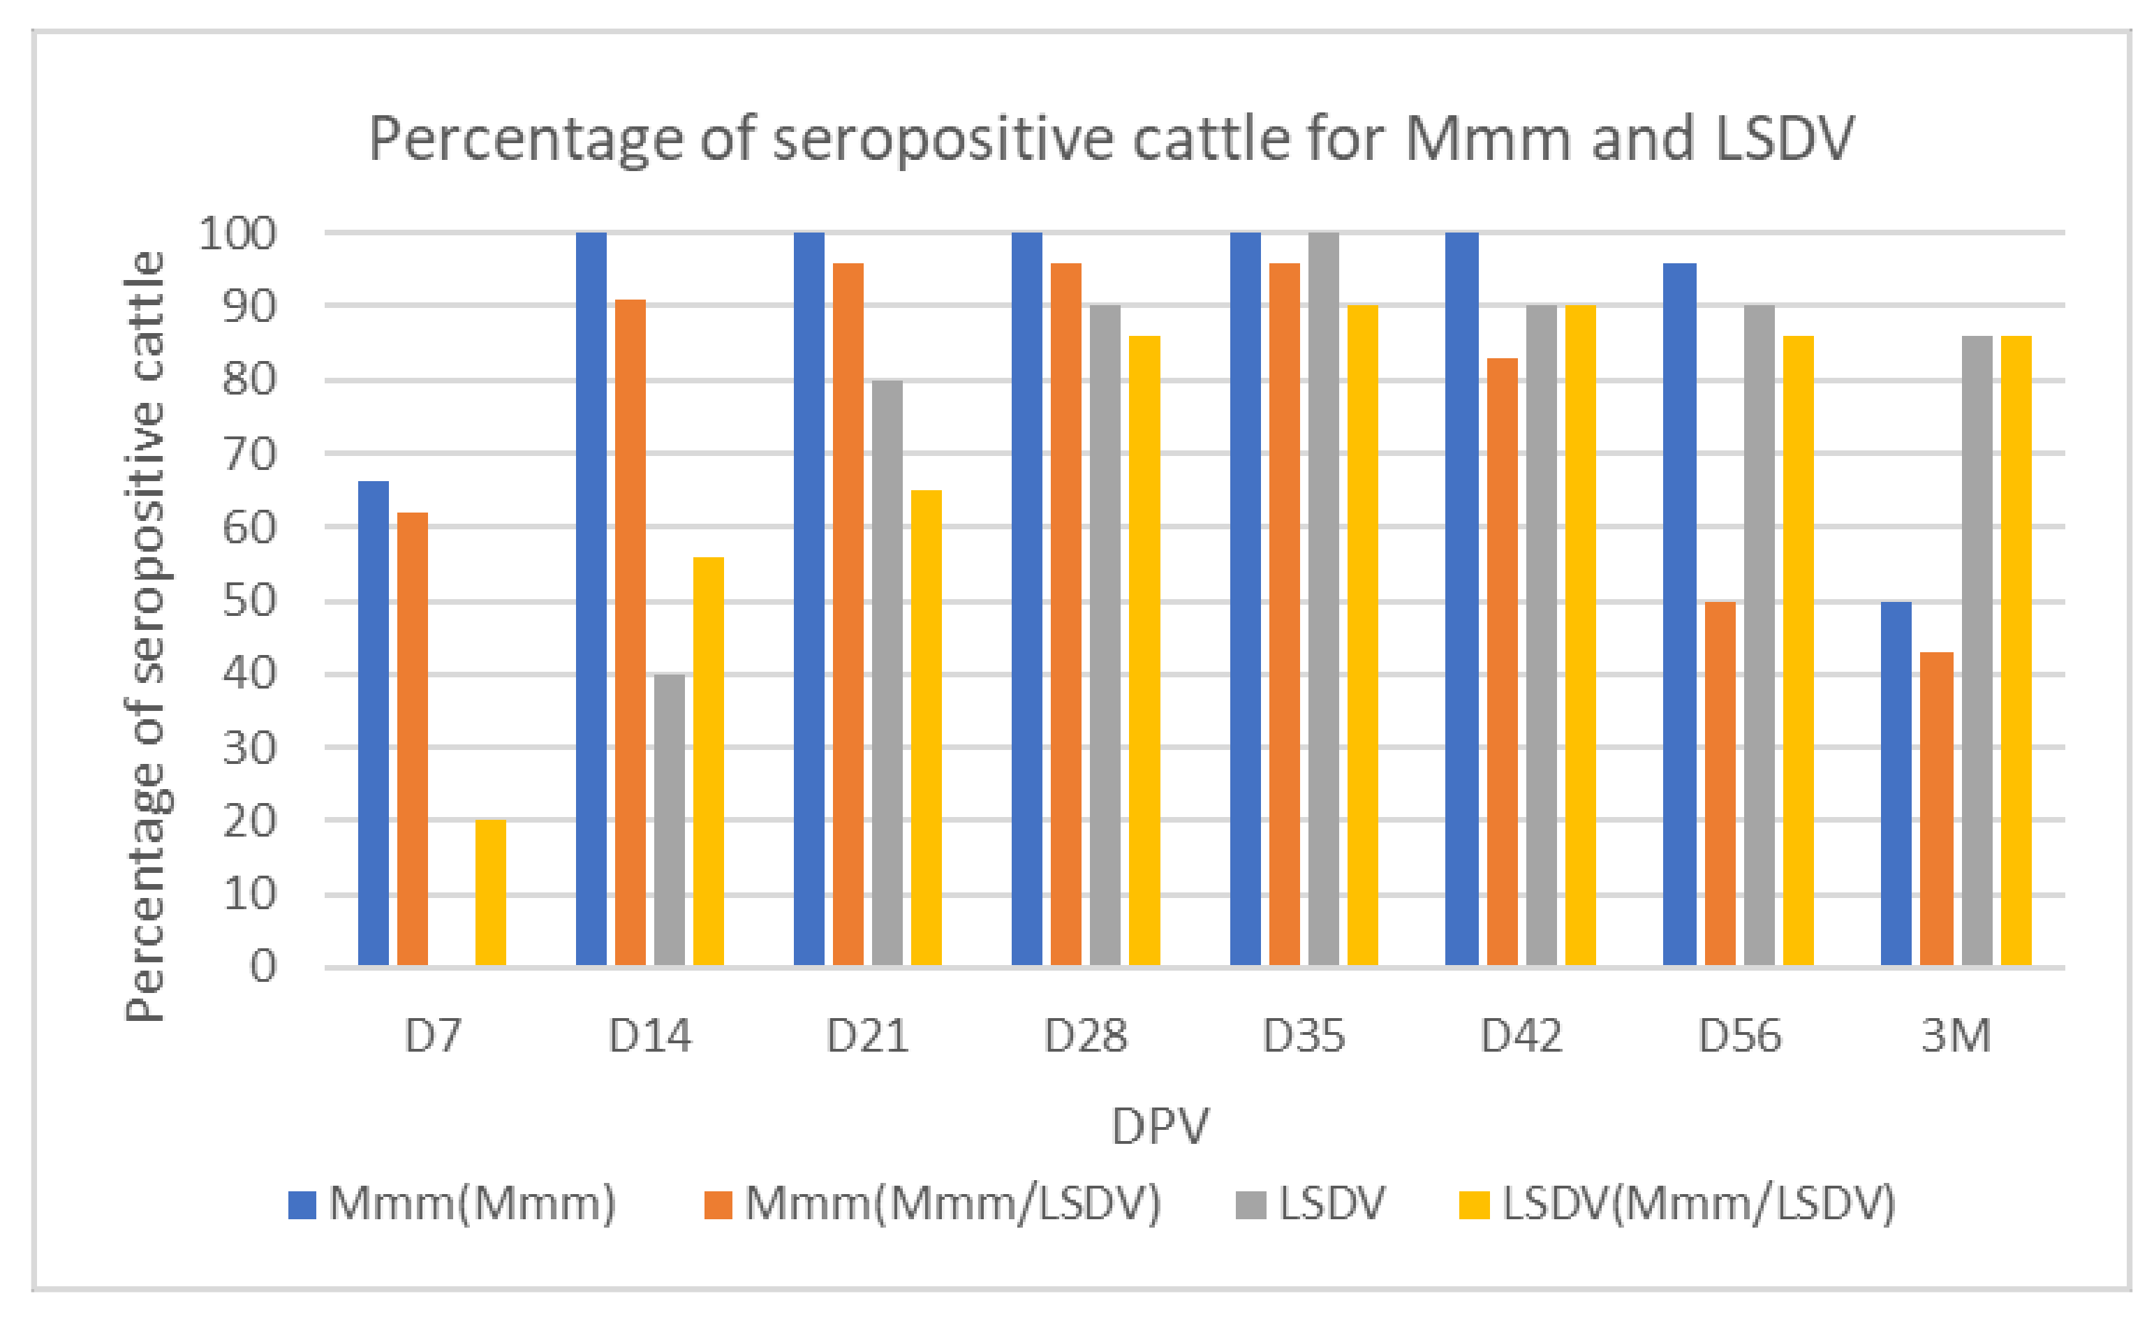Image resolution: width=2147 pixels, height=1317 pixels.
Task: Click the 3M category label
Action: click(1957, 1036)
